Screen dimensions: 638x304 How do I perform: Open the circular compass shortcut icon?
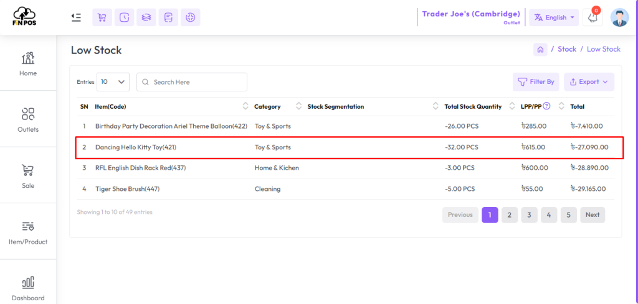(x=190, y=17)
